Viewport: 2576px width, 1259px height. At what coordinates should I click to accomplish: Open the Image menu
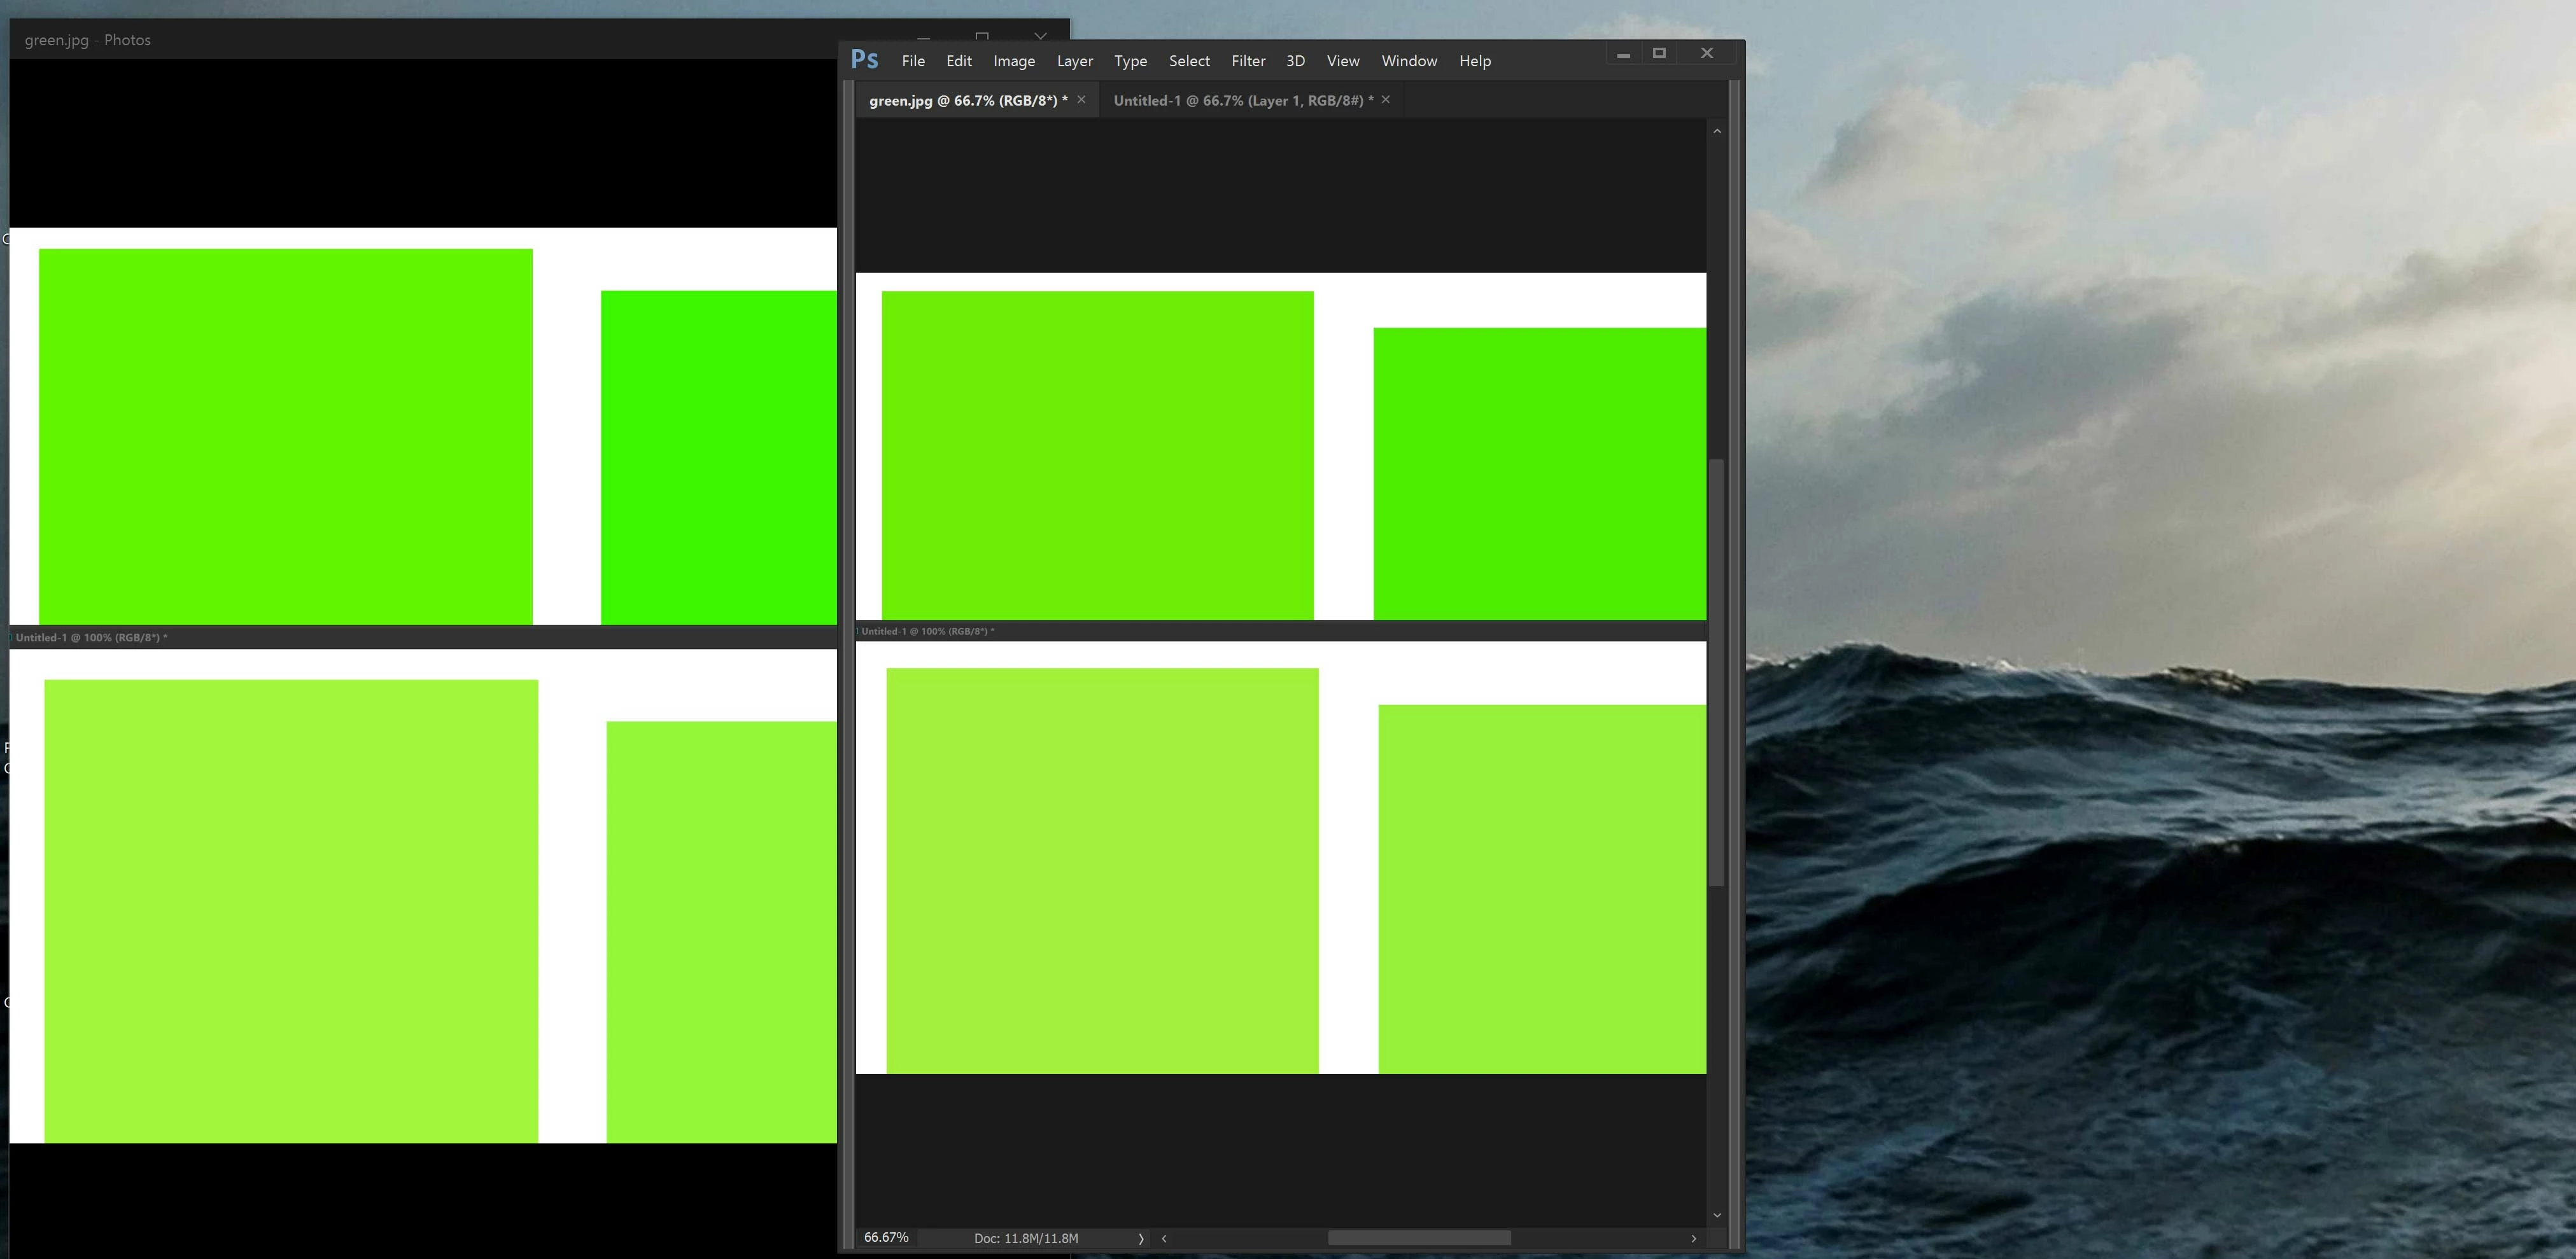click(1013, 61)
